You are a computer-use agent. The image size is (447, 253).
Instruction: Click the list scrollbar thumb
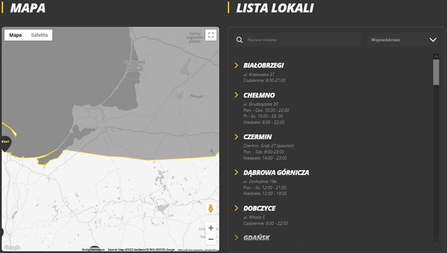[436, 72]
